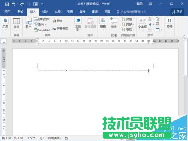Viewport: 188px width, 141px height.
Task: Switch to the 设计 tab
Action: click(x=45, y=12)
